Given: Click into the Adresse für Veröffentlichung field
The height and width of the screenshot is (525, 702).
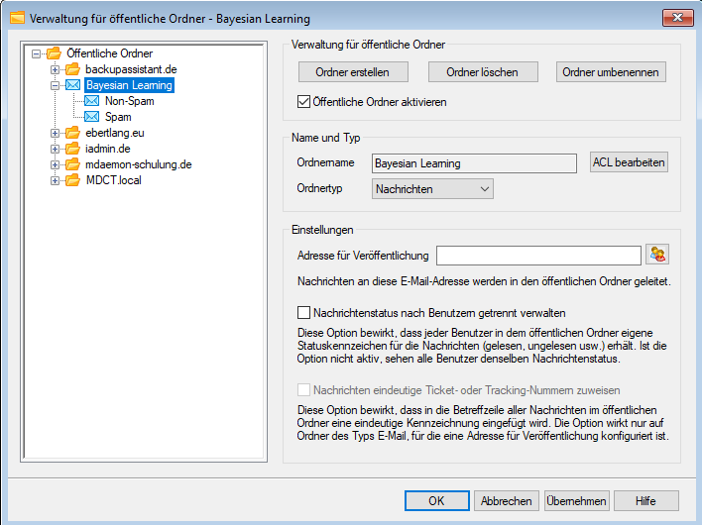Looking at the screenshot, I should pyautogui.click(x=537, y=257).
